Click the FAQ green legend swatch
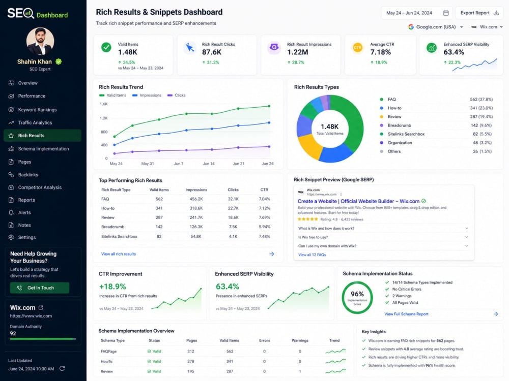The height and width of the screenshot is (381, 509). tap(381, 99)
